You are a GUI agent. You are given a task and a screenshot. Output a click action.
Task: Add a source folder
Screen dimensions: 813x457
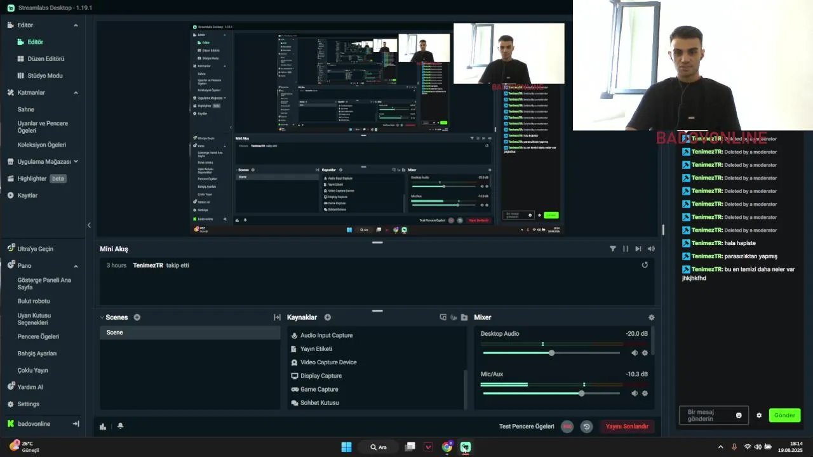tap(464, 317)
